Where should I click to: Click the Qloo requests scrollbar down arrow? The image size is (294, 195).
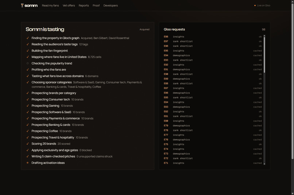coord(264,164)
